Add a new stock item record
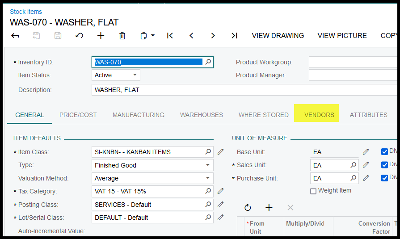Screen dimensions: 400x239 101,36
